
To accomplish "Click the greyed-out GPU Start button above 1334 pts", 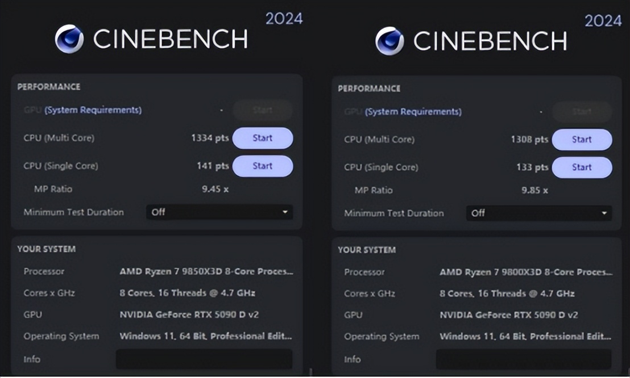I will click(x=262, y=110).
